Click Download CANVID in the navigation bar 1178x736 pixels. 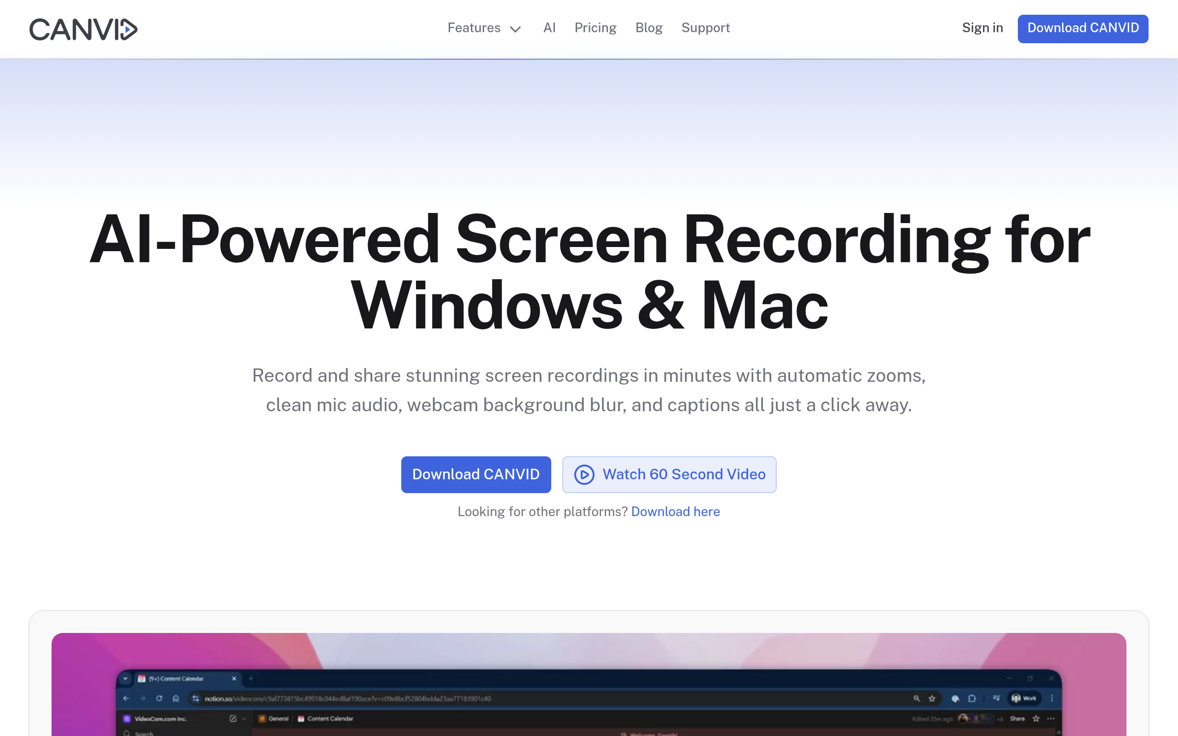tap(1083, 29)
